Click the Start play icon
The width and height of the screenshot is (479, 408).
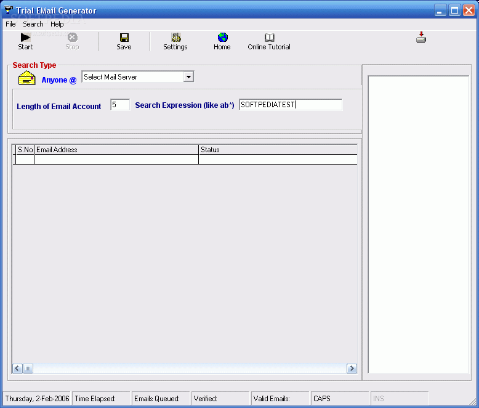point(25,38)
